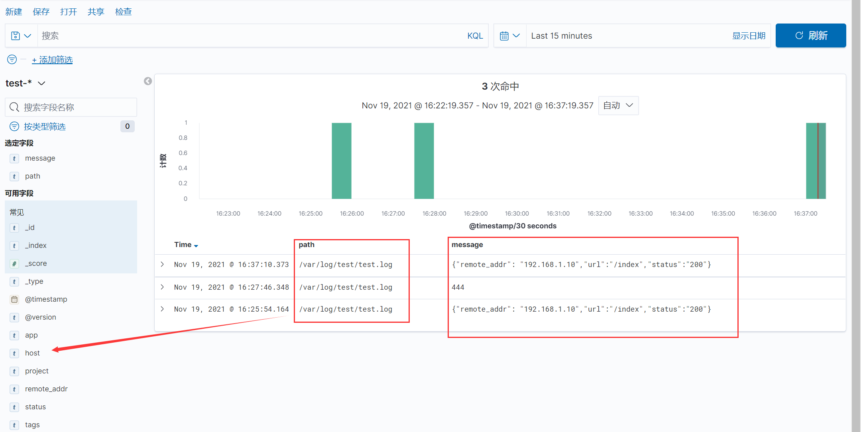861x432 pixels.
Task: Click the filter-by-type icon
Action: (14, 126)
